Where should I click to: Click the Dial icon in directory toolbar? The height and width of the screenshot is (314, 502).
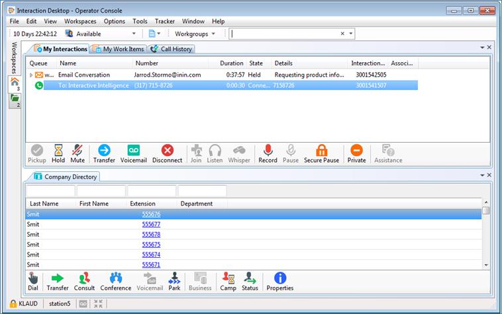33,281
